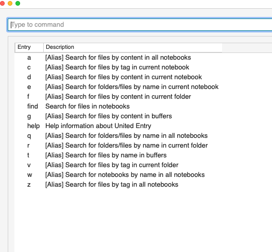The image size is (272, 252).
Task: Select entry 'w' search notebooks by name
Action: [143, 175]
